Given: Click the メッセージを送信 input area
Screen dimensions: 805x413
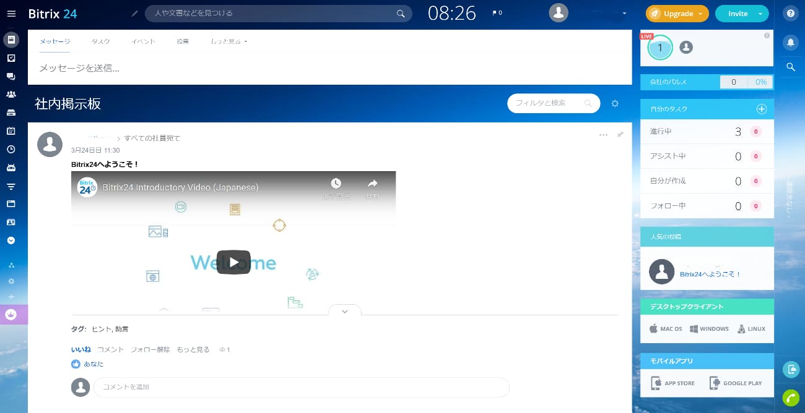Looking at the screenshot, I should [330, 69].
